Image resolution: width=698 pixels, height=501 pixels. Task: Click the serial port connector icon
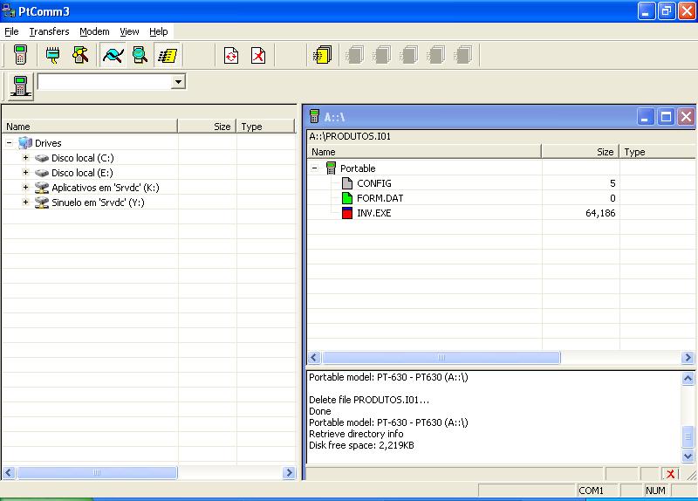53,55
